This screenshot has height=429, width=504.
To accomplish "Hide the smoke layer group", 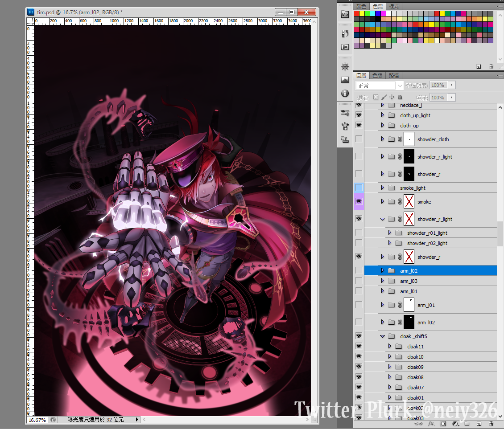I will (x=359, y=201).
